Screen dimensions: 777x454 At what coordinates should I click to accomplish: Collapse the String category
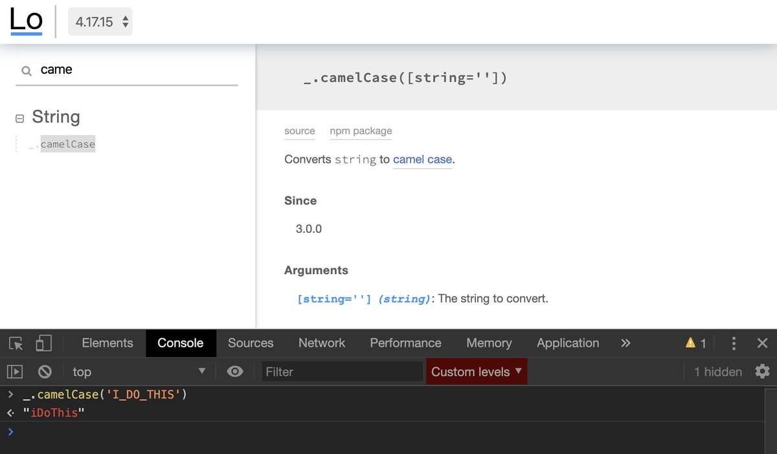[x=19, y=118]
